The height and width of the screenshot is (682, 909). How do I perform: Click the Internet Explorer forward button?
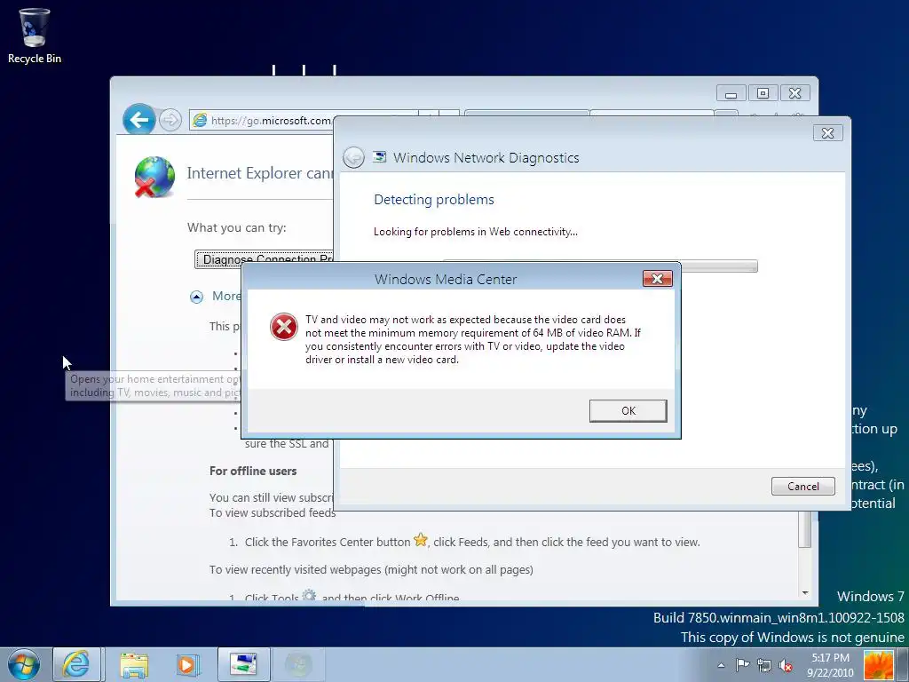(170, 120)
